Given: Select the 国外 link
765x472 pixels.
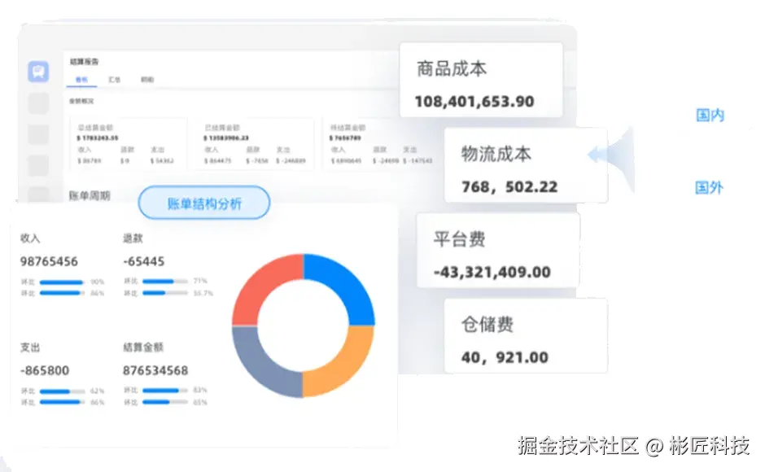Looking at the screenshot, I should click(x=709, y=187).
